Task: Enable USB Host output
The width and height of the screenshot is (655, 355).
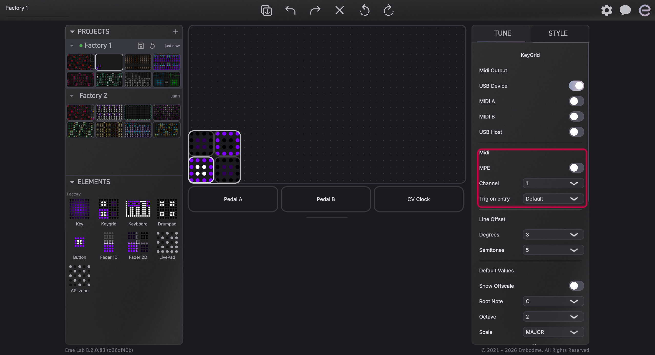Action: pyautogui.click(x=576, y=132)
